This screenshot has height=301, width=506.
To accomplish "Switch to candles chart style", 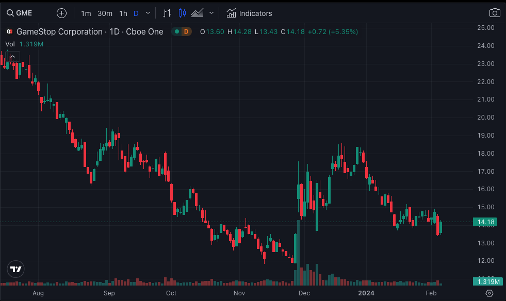I will click(x=182, y=13).
